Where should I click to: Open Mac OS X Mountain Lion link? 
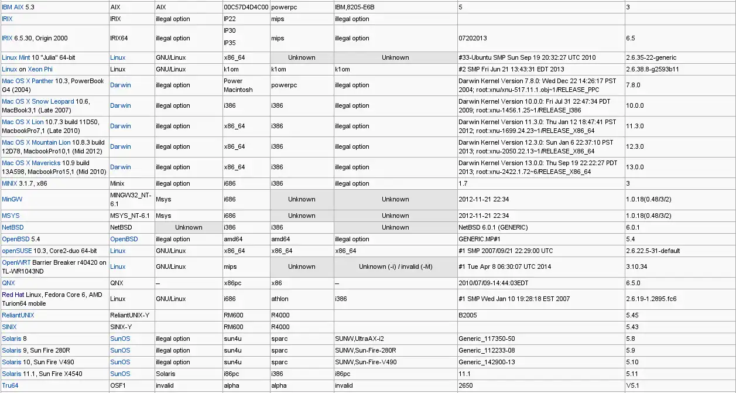[x=36, y=142]
